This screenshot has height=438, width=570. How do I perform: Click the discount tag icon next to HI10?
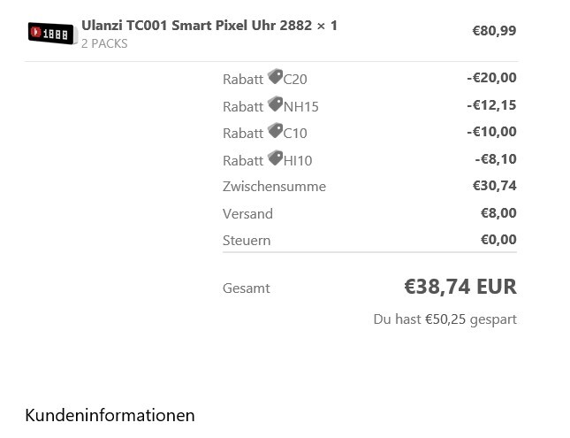pos(275,158)
